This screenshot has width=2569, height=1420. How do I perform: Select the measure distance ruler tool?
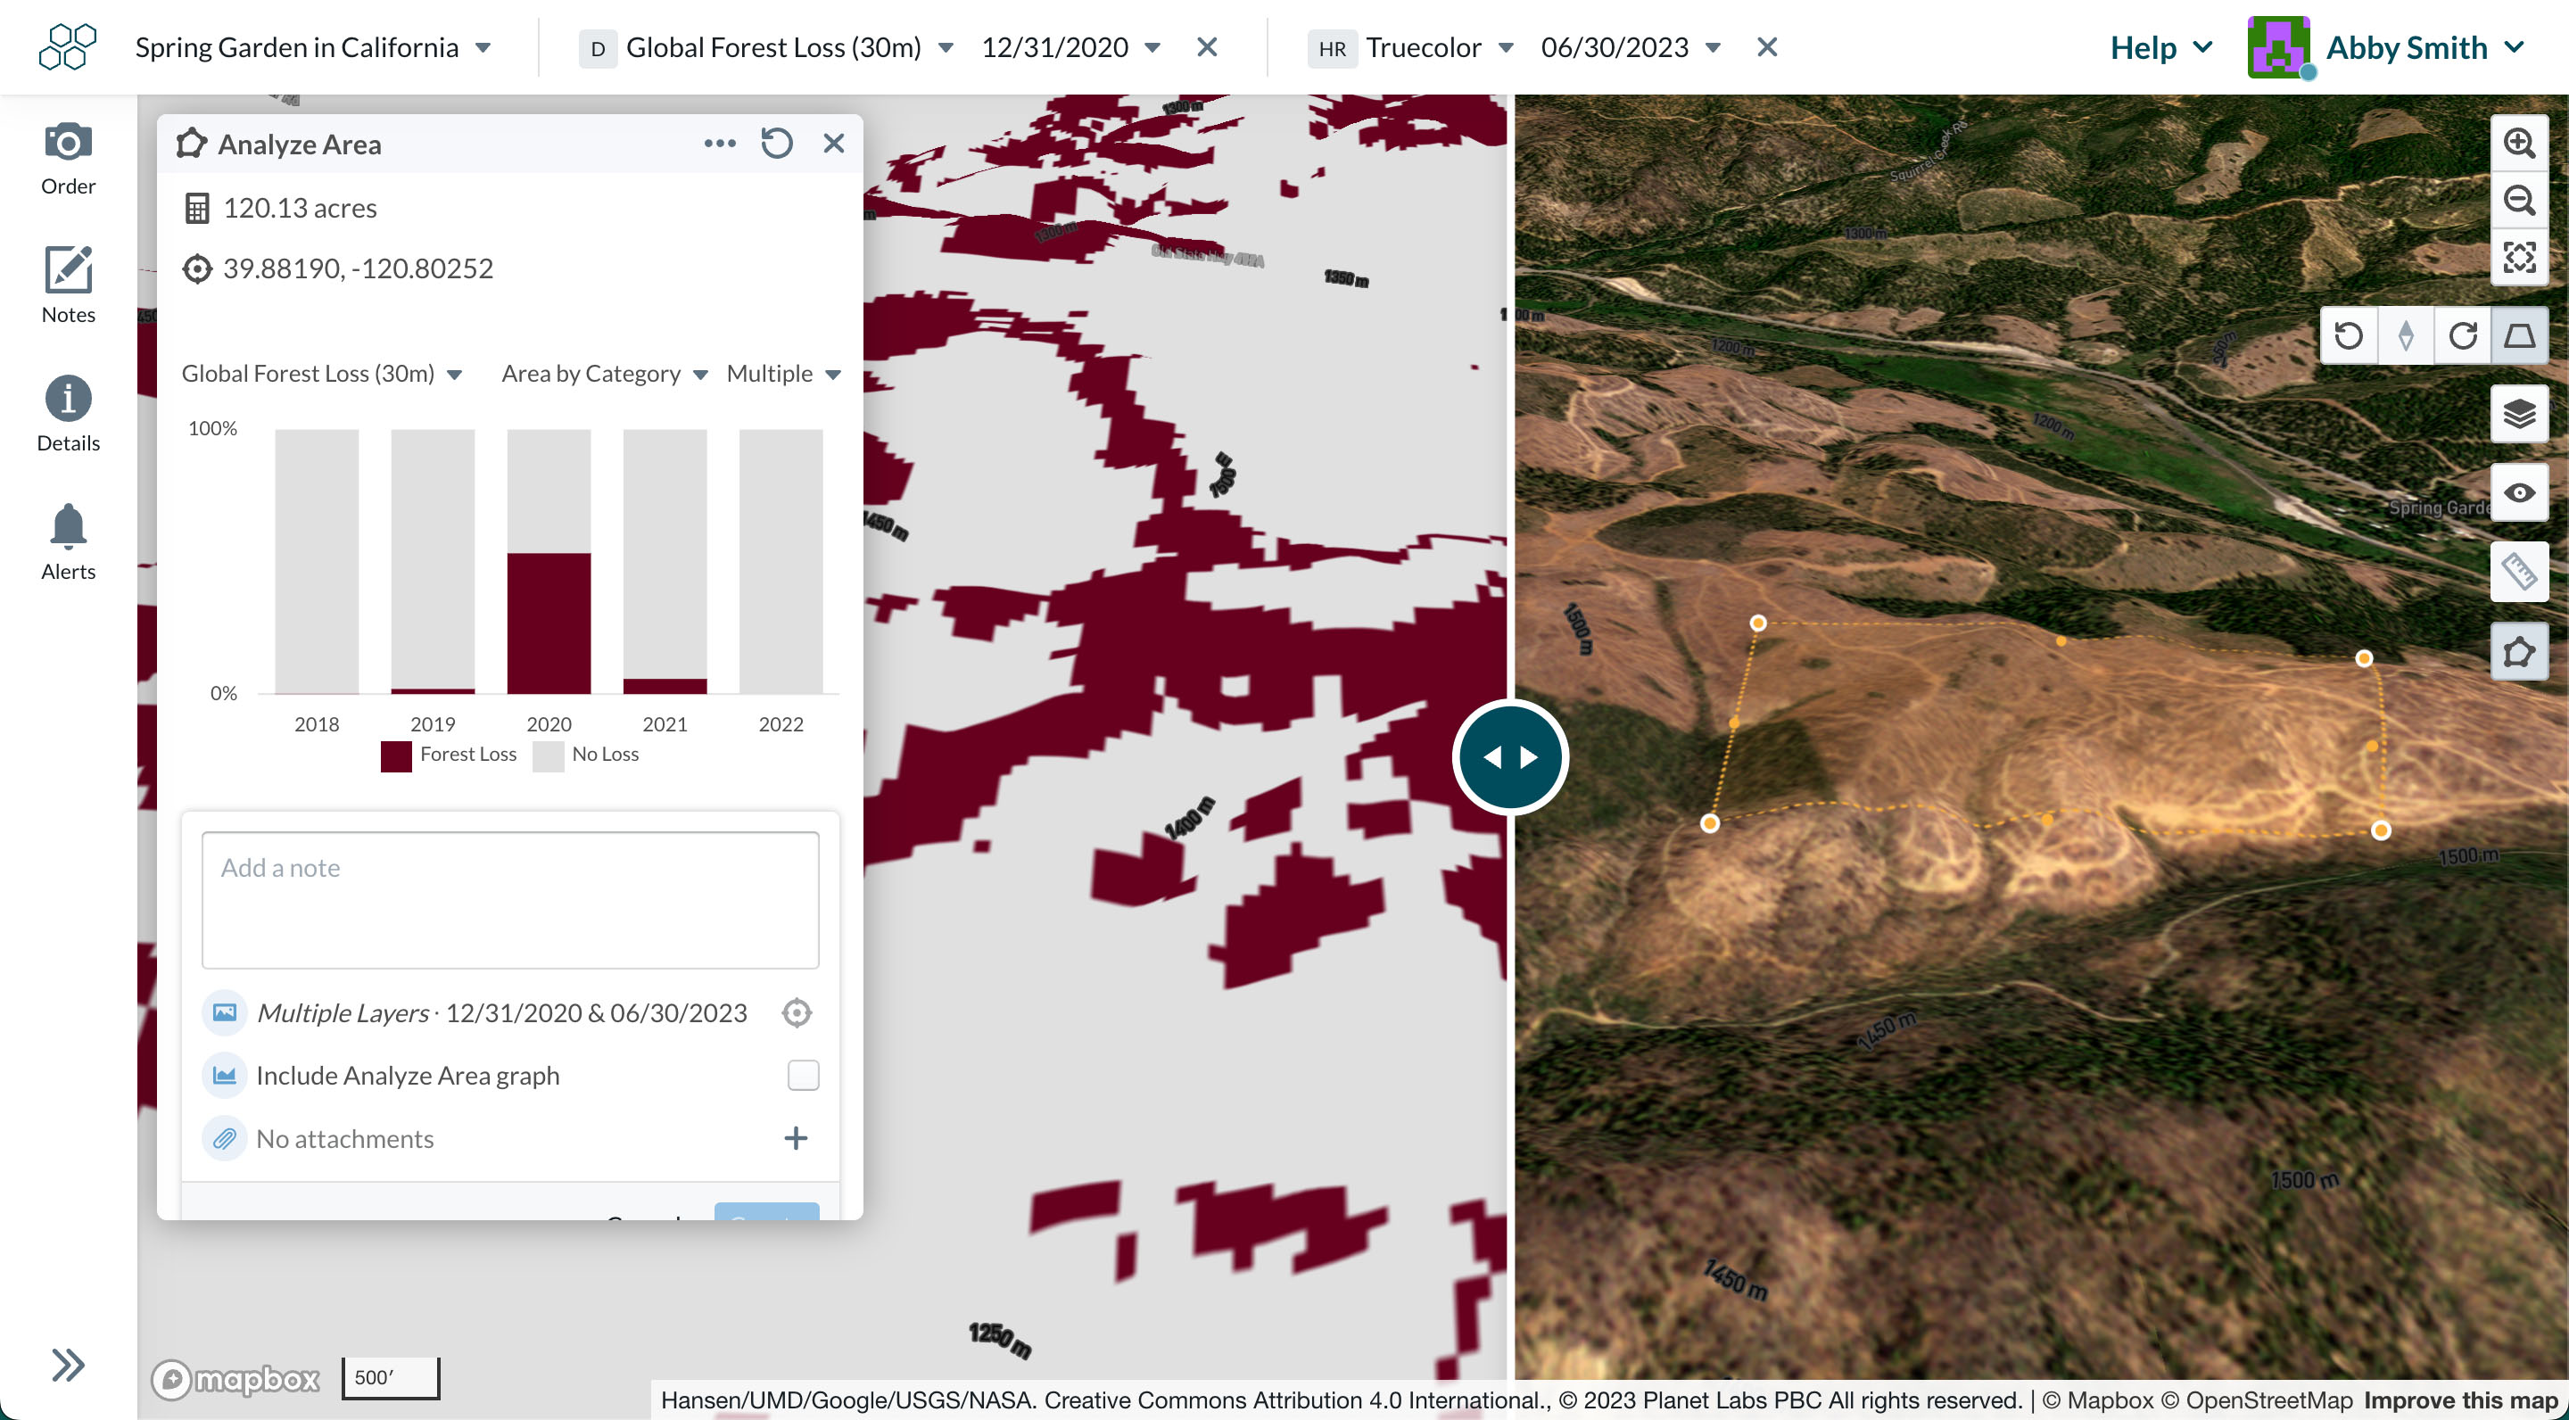pos(2520,570)
